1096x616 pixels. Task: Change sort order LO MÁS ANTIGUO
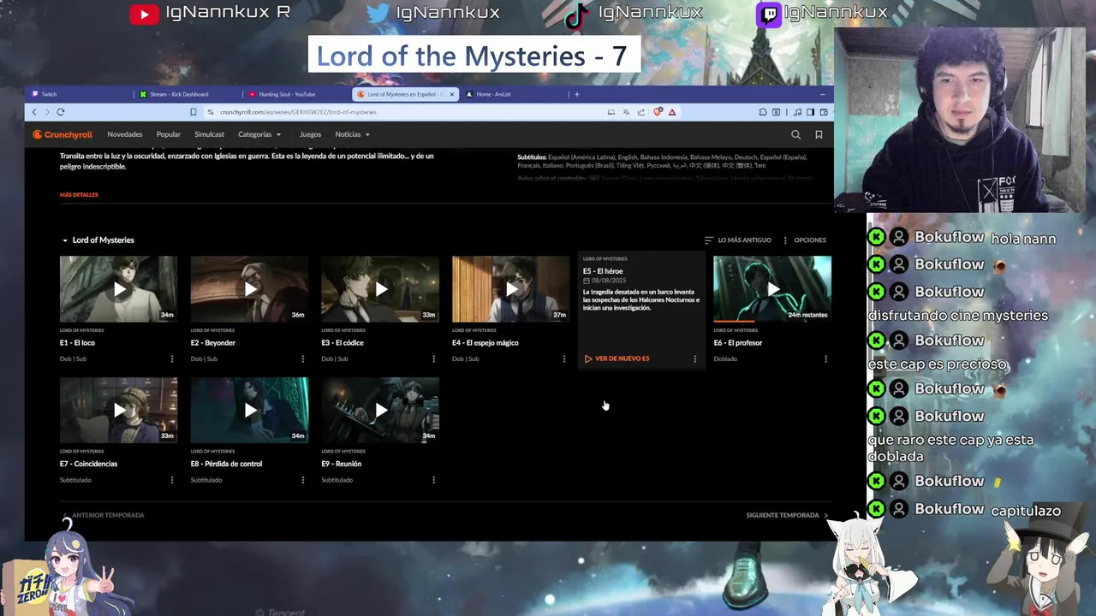pos(738,240)
